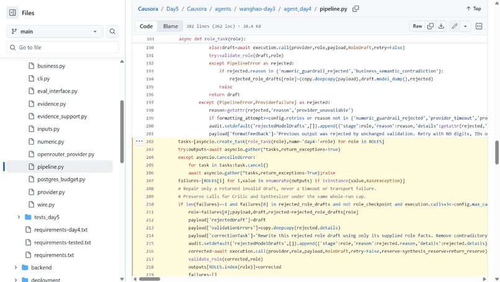Click the page vertical scrollbar thumb
The image size is (500, 282).
[x=497, y=152]
